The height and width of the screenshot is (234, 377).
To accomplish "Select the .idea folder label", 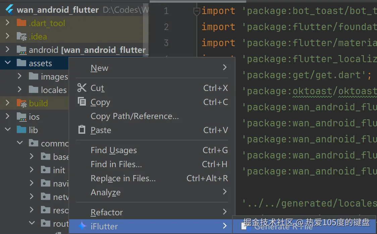I will [38, 37].
